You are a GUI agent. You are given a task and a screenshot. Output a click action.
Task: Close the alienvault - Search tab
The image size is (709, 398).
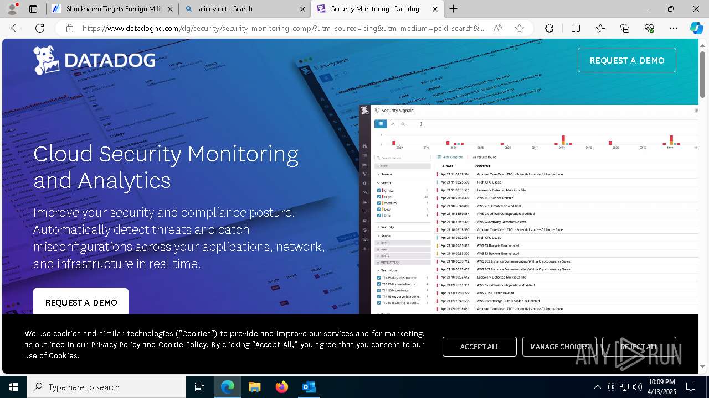[x=302, y=9]
